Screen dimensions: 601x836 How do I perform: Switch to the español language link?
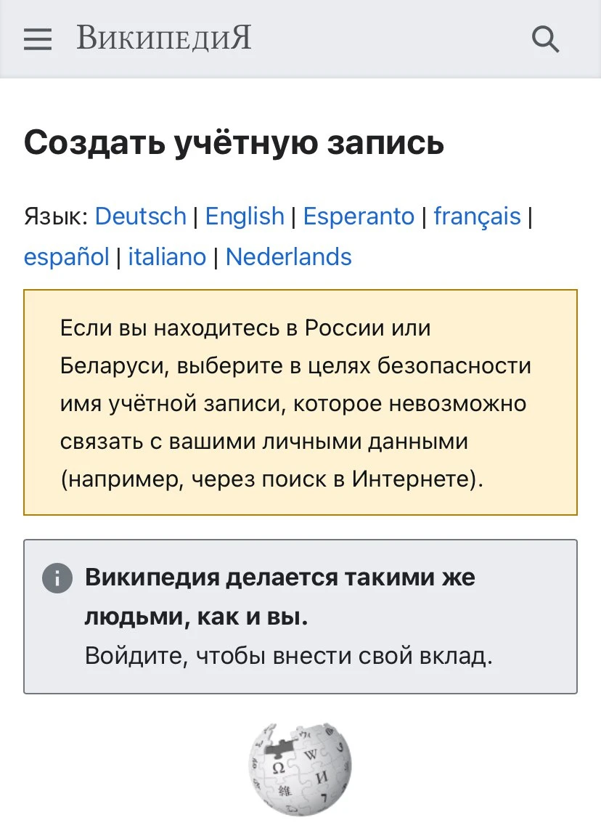(67, 257)
